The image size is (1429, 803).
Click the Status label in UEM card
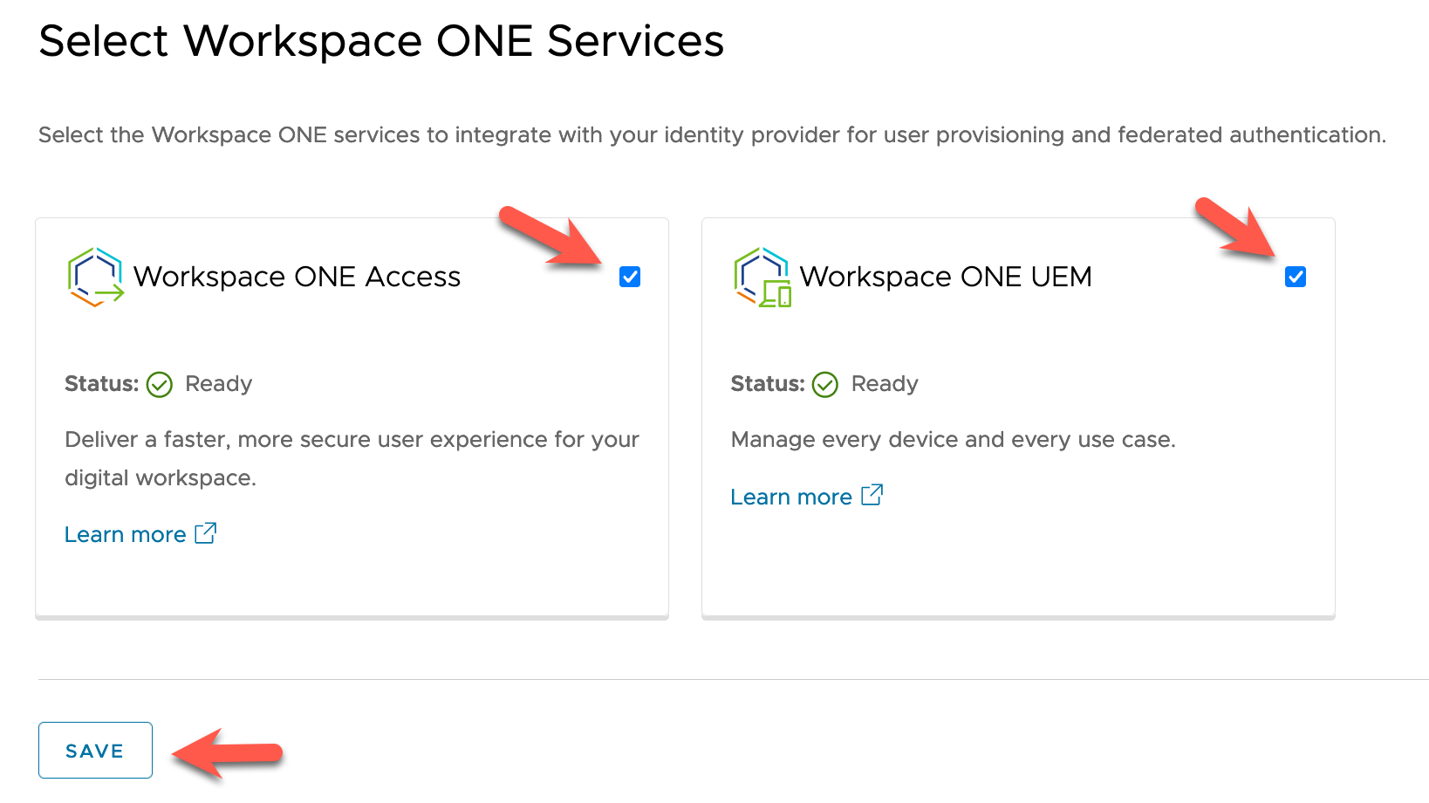[767, 384]
